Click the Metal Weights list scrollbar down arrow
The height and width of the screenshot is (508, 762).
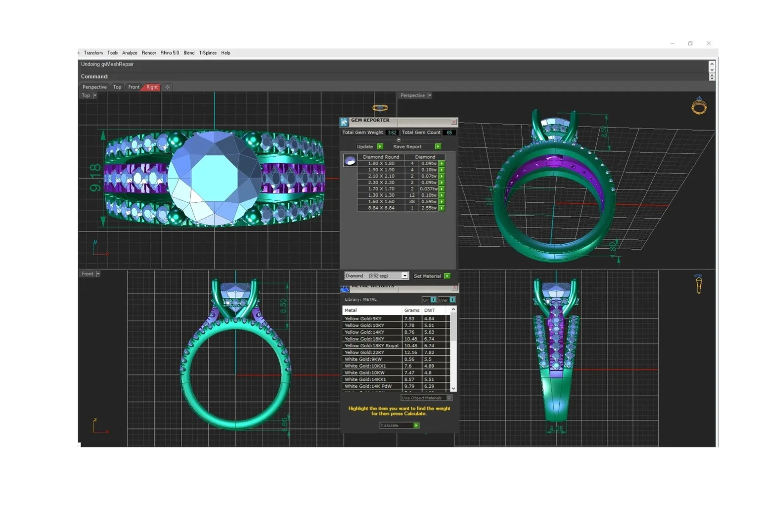(x=453, y=389)
